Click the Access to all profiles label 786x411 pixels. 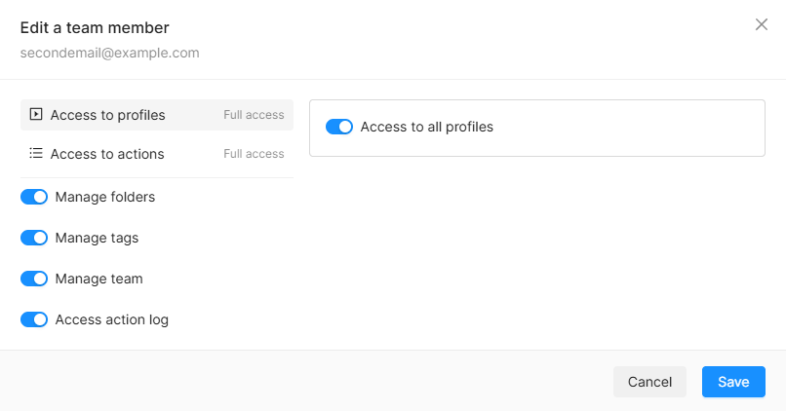426,127
